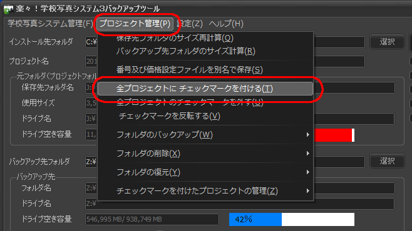Click 選択 button for インストール先フォルダ
Screen dimensions: 412x231
point(387,42)
